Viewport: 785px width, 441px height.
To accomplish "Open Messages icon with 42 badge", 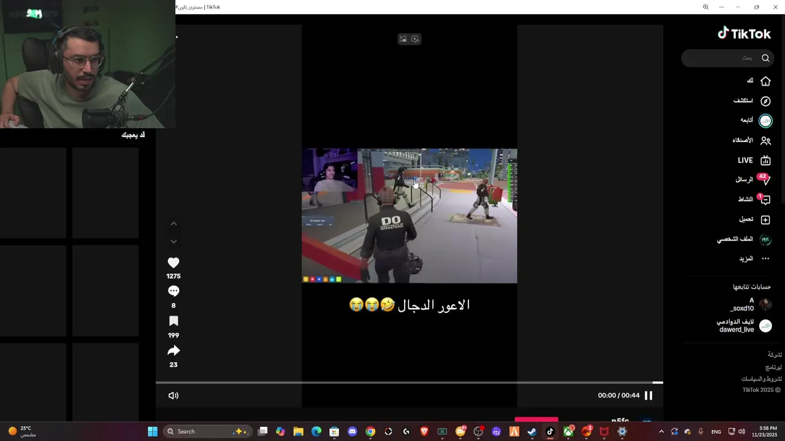I will pos(765,179).
